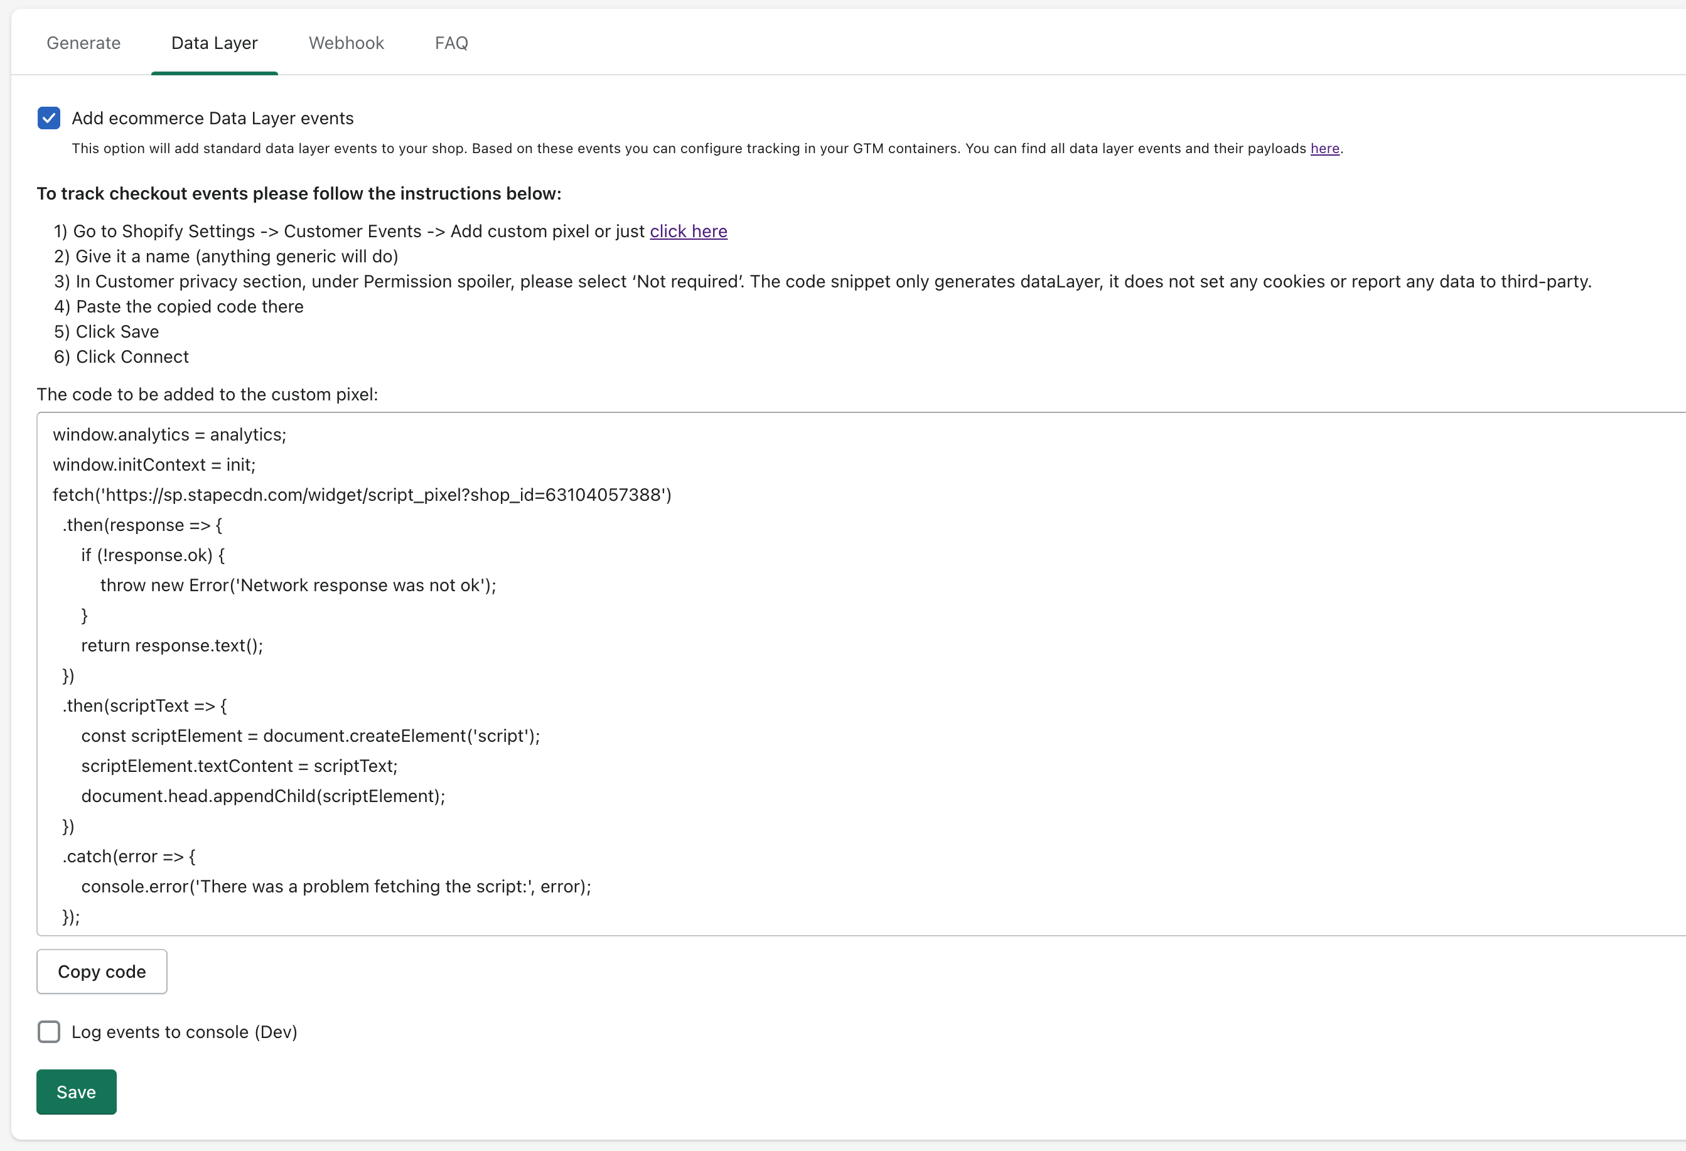The width and height of the screenshot is (1686, 1151).
Task: Click Save to apply settings
Action: (75, 1091)
